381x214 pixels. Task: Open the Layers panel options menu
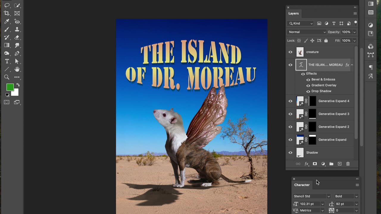point(355,13)
